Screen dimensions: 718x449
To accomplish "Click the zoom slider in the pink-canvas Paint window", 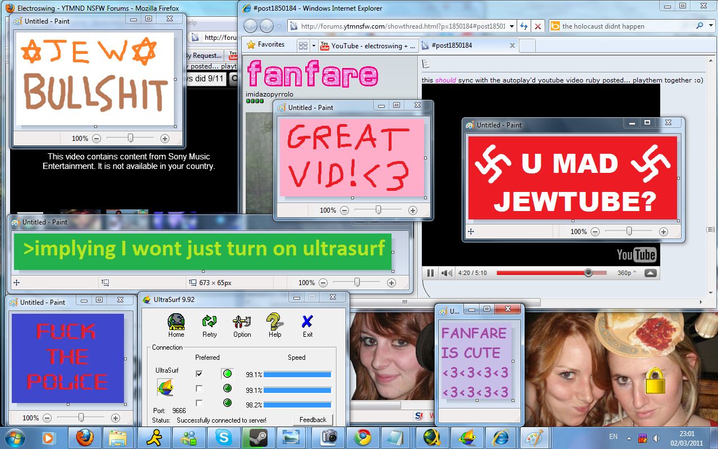I will pos(378,210).
